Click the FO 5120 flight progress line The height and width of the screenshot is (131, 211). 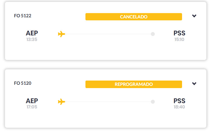tap(109, 102)
